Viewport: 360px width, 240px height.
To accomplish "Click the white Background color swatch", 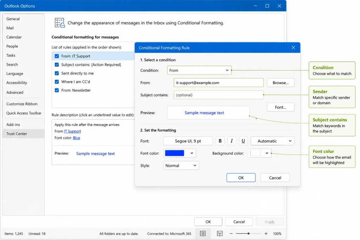I will [255, 153].
